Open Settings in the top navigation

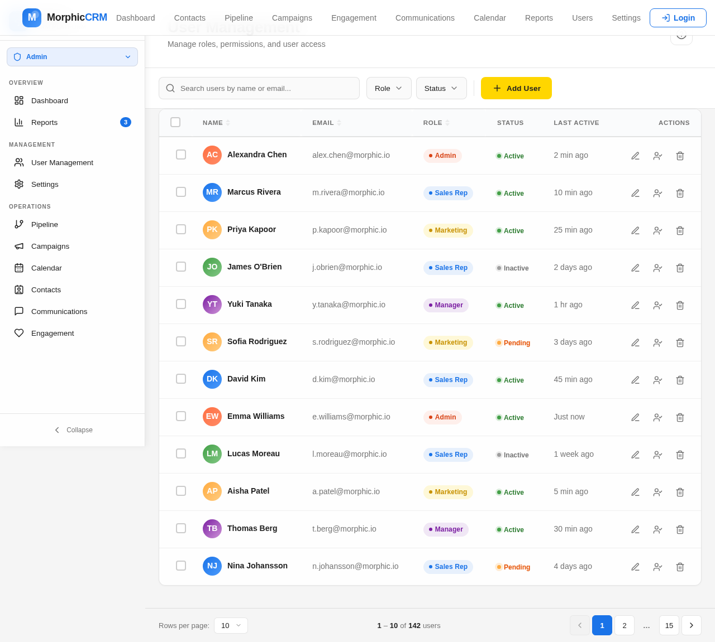626,18
